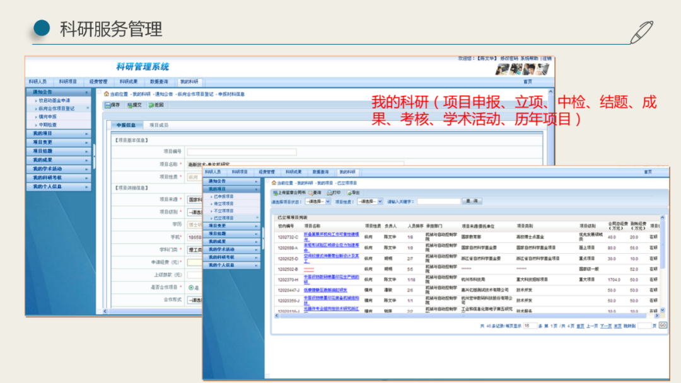Image resolution: width=681 pixels, height=383 pixels.
Task: Click the 导出 export icon in front window
Action: 349,193
